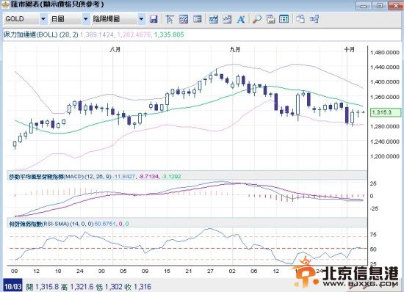Click the blue line chart icon
404x292 pixels.
[x=213, y=19]
